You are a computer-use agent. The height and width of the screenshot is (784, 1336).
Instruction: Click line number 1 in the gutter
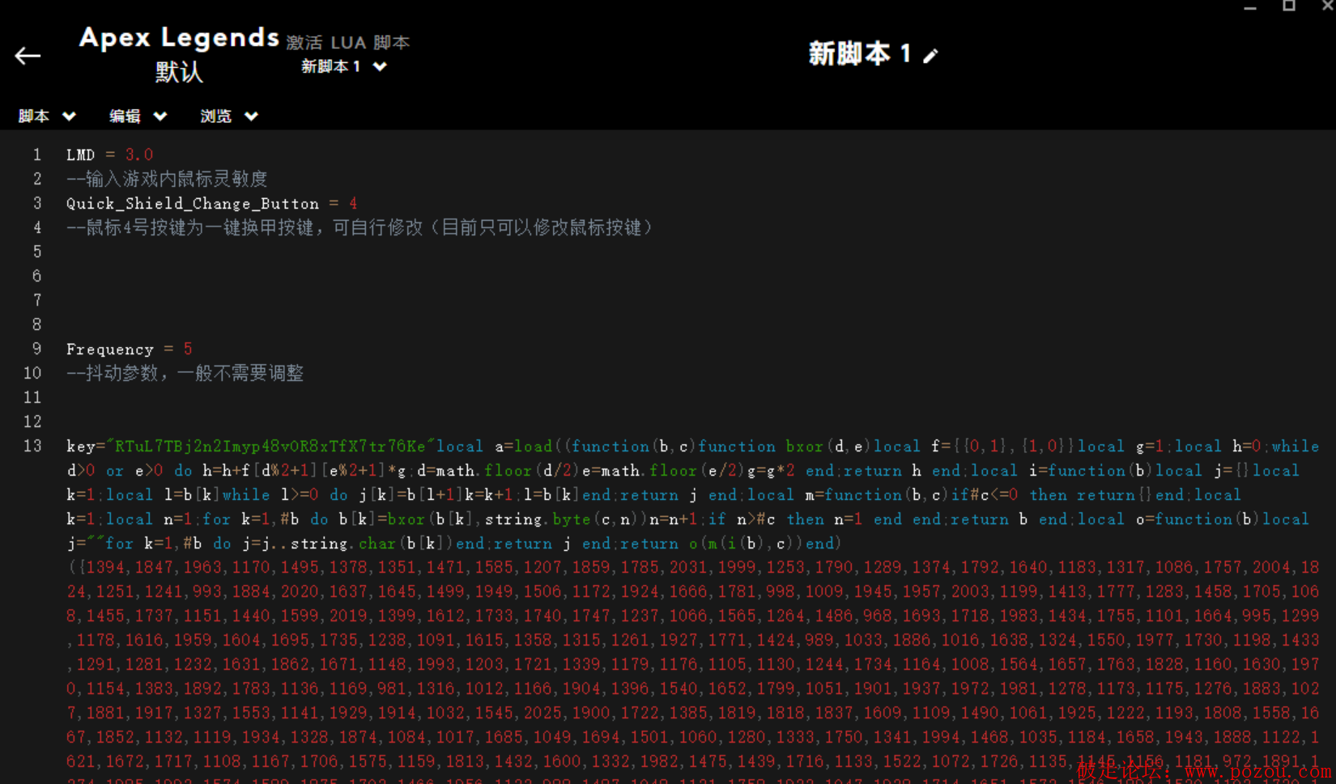(36, 155)
